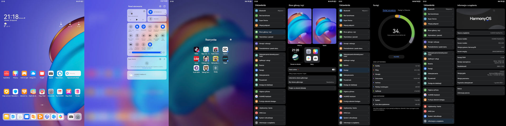506x126 pixels.
Task: Open Aplikacje storage row in Pamięć pane
Action: 396,91
